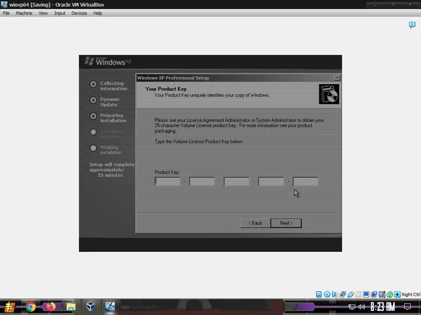Viewport: 421px width, 315px height.
Task: Click the Back button in setup
Action: (x=255, y=223)
